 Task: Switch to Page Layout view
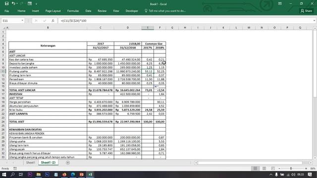tap(264, 168)
